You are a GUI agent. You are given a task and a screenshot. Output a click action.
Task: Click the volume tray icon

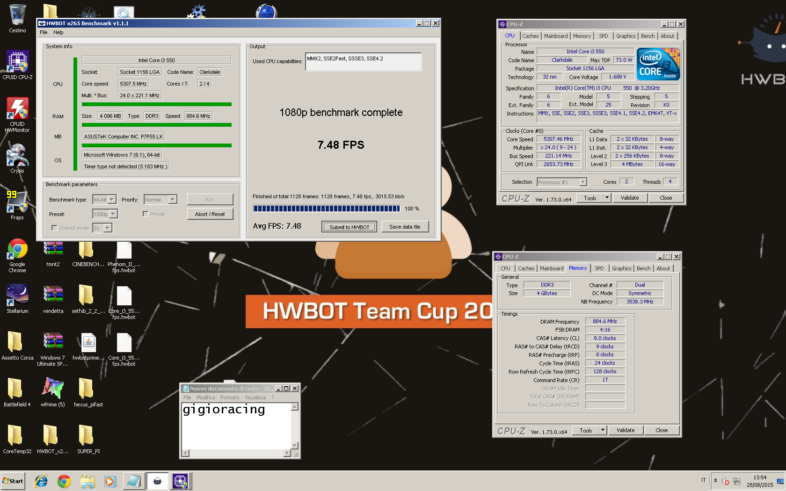(725, 481)
